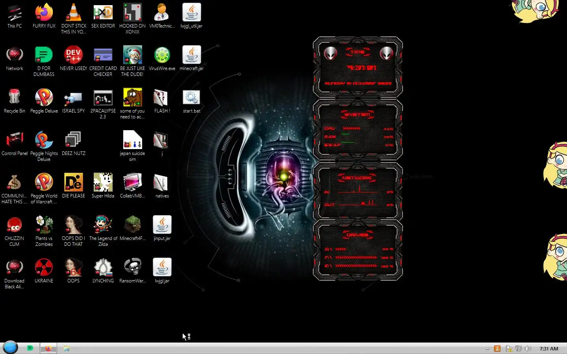Viewport: 567px width, 354px height.
Task: Click the Start orb on the taskbar
Action: (10, 348)
